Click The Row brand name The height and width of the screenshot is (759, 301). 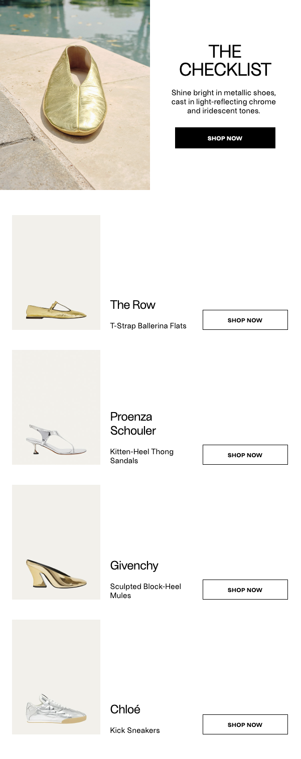click(133, 305)
